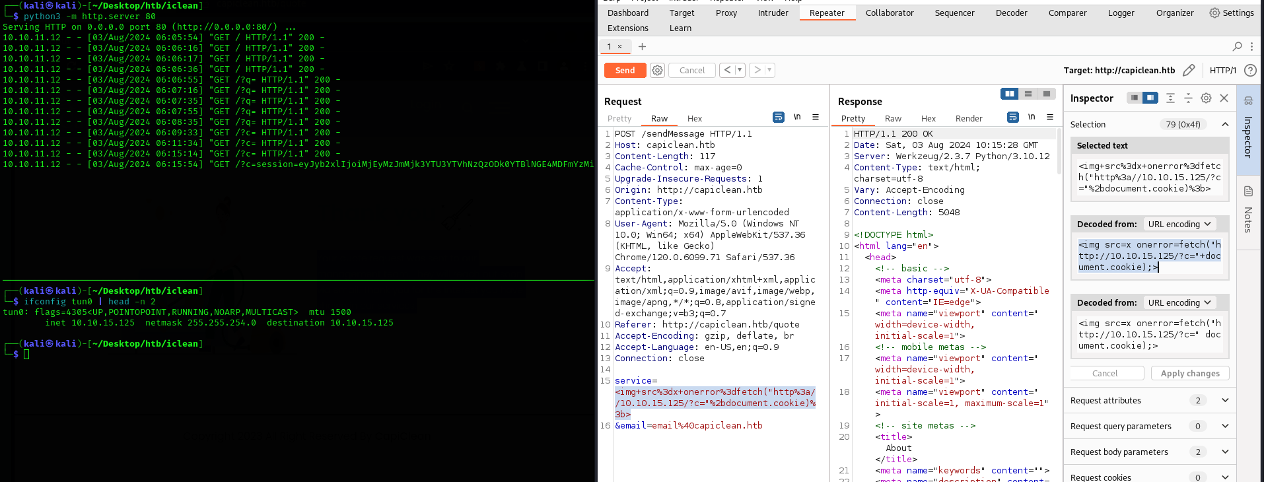
Task: Select HTTP/1 protocol label
Action: click(x=1222, y=70)
